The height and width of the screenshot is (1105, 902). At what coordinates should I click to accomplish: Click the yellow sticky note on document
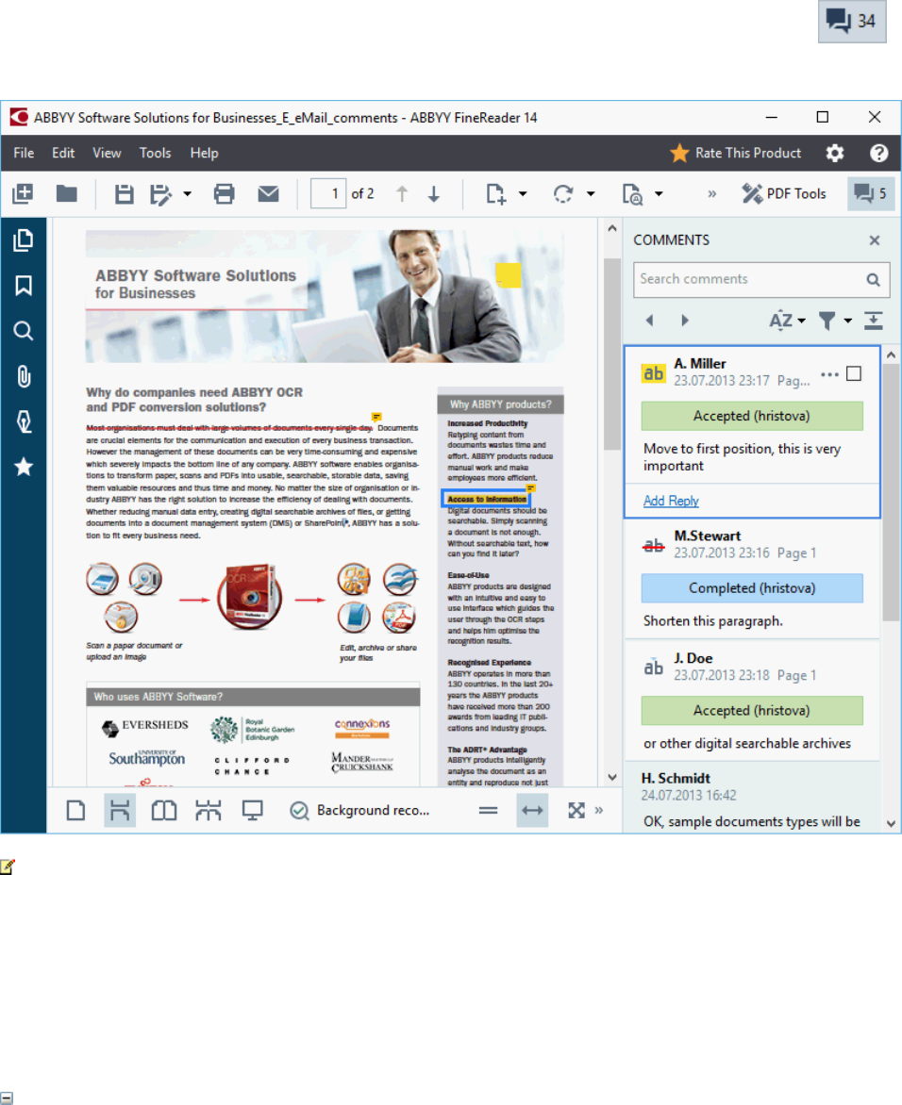point(509,275)
